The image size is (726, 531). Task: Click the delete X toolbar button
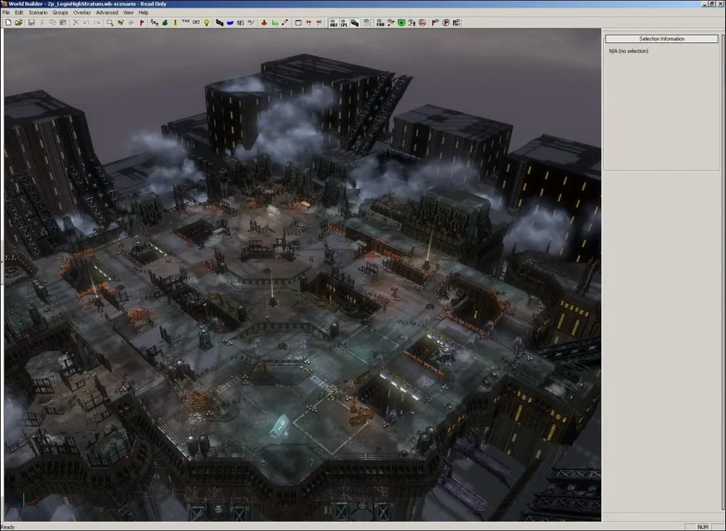(76, 23)
